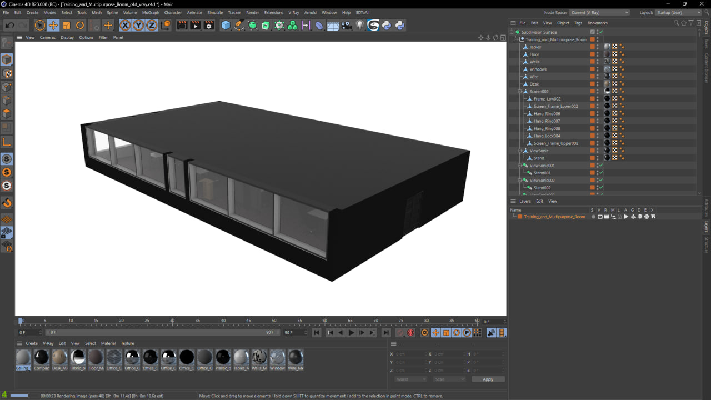Click the Make Editable icon
This screenshot has height=400, width=711.
(x=7, y=43)
